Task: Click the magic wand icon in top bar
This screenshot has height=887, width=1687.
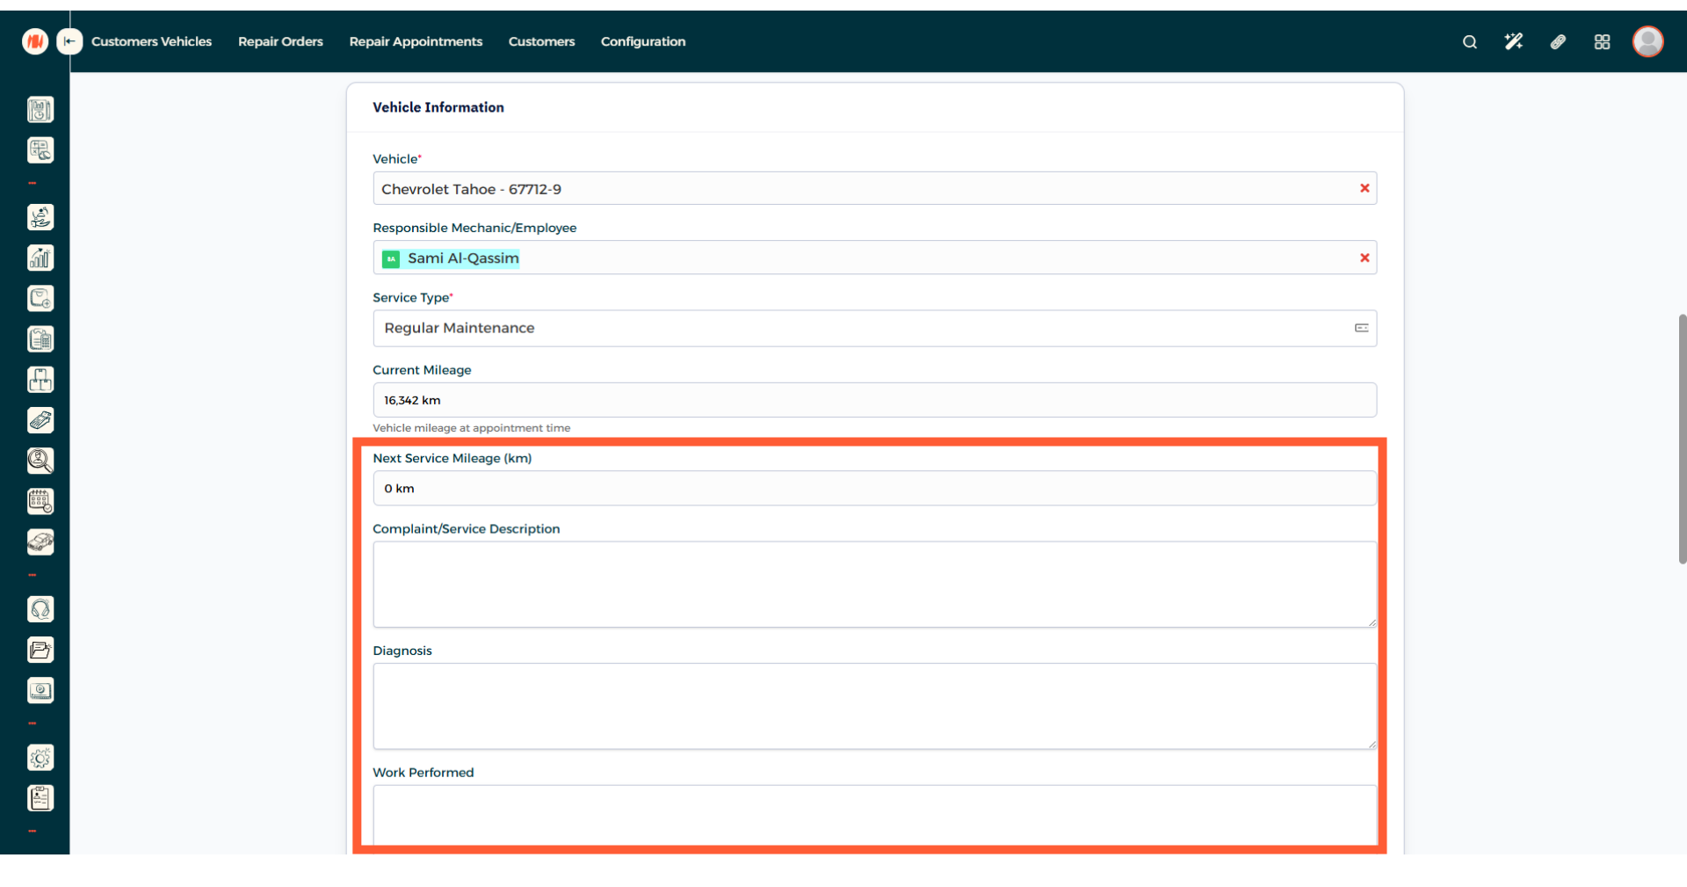Action: (x=1513, y=41)
